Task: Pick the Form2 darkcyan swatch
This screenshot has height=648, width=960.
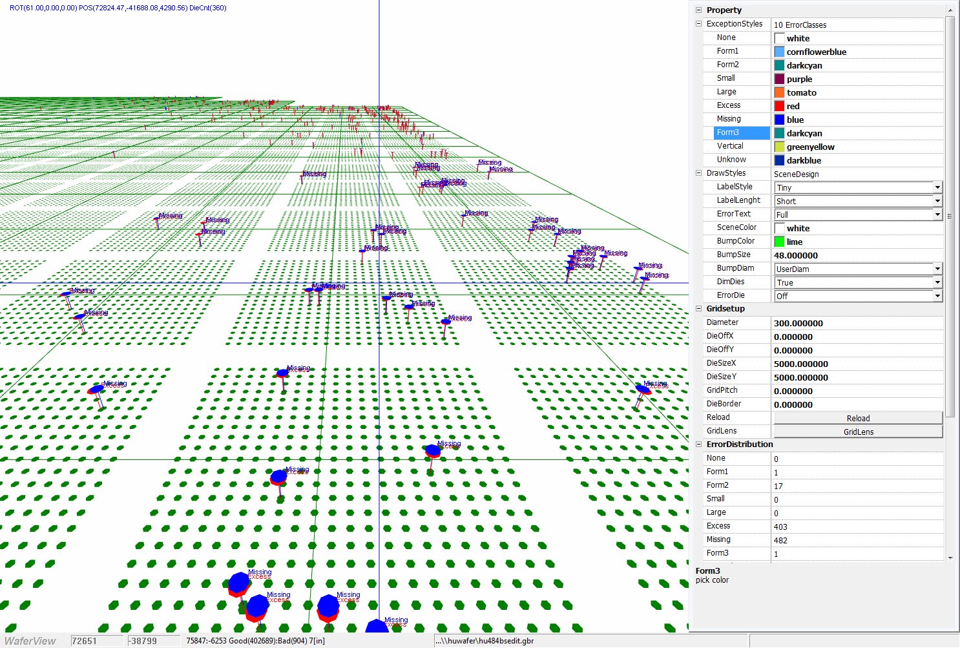Action: [779, 65]
